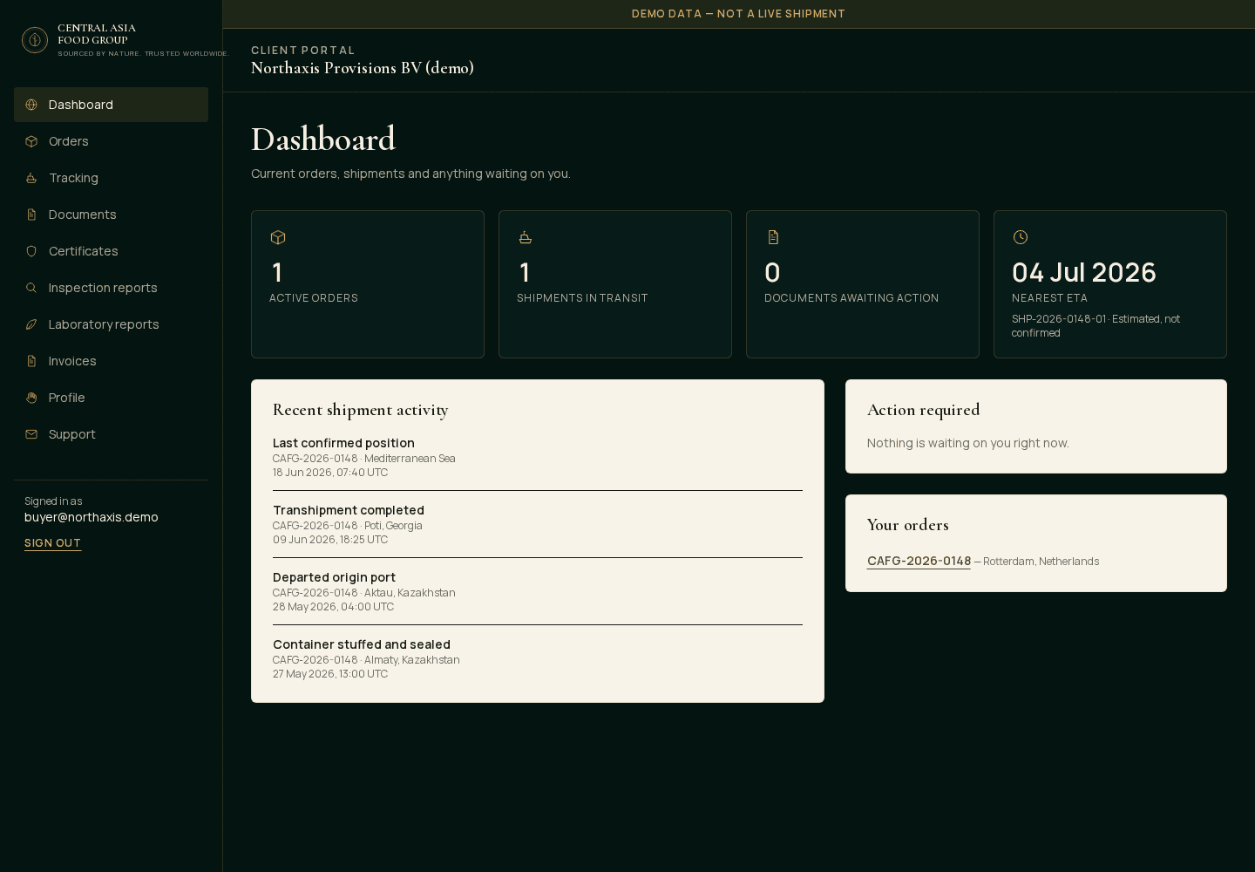Screen dimensions: 1255x872
Task: Open the Tracking section
Action: click(x=111, y=178)
